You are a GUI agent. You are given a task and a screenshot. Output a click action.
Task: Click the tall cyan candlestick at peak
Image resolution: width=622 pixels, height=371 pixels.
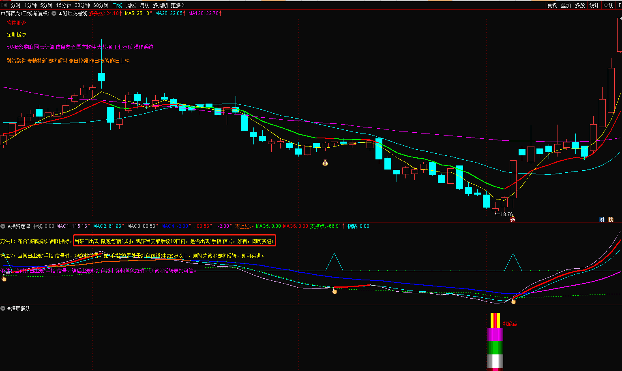click(x=101, y=77)
